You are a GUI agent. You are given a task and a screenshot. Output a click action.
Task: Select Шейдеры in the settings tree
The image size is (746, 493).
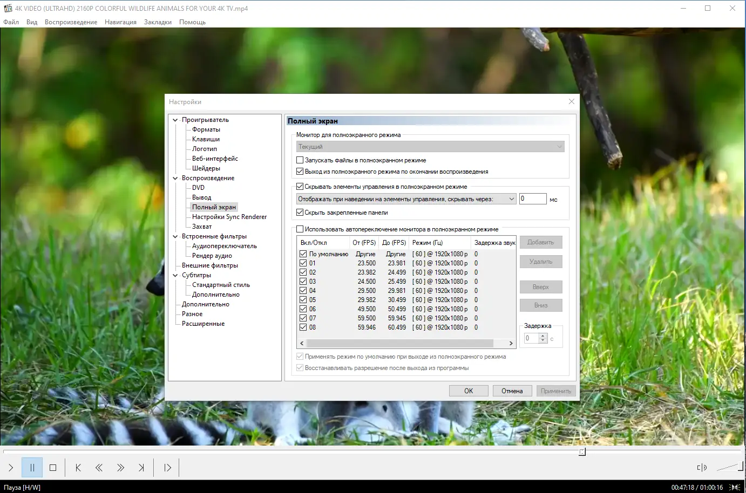pos(206,168)
